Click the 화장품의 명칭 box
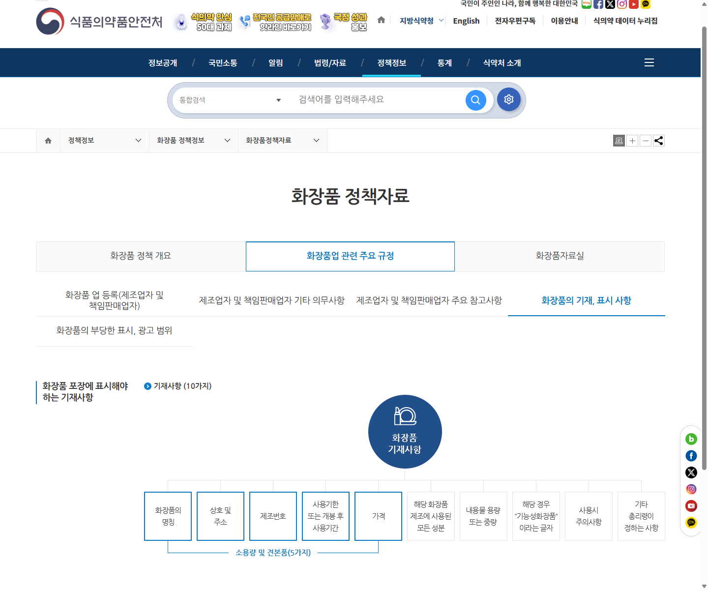Viewport: 708px width, 590px height. [x=168, y=516]
